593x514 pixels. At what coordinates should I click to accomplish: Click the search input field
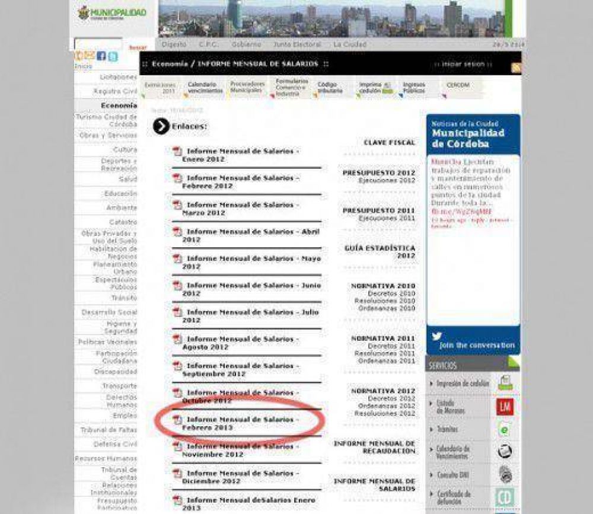98,44
